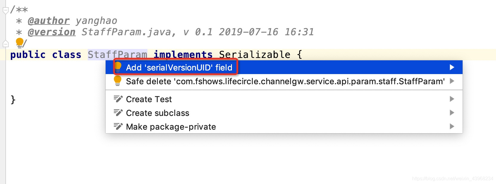This screenshot has height=184, width=496.
Task: Click the highlighted StaffParam class name
Action: (x=117, y=54)
